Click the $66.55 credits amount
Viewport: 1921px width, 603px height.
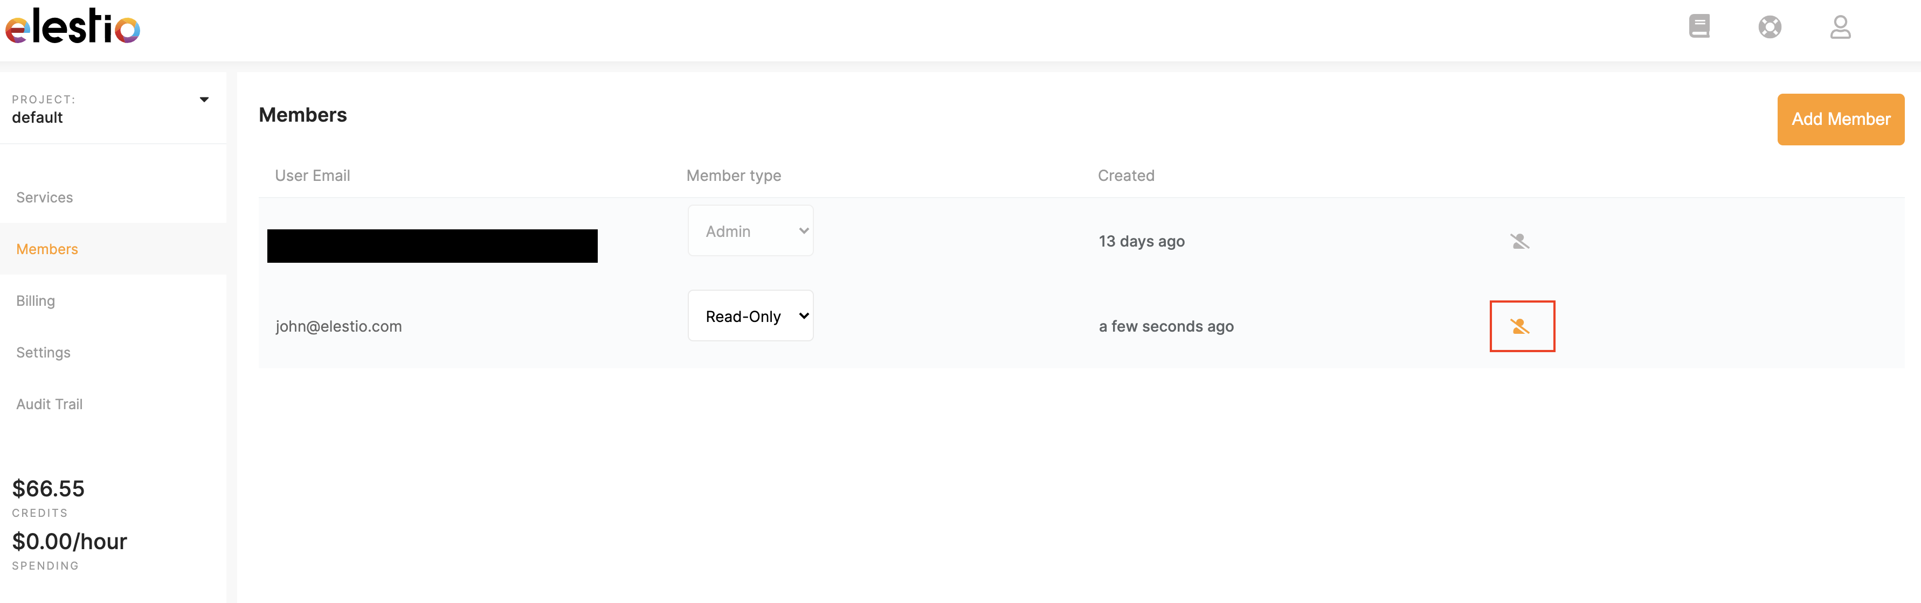49,488
